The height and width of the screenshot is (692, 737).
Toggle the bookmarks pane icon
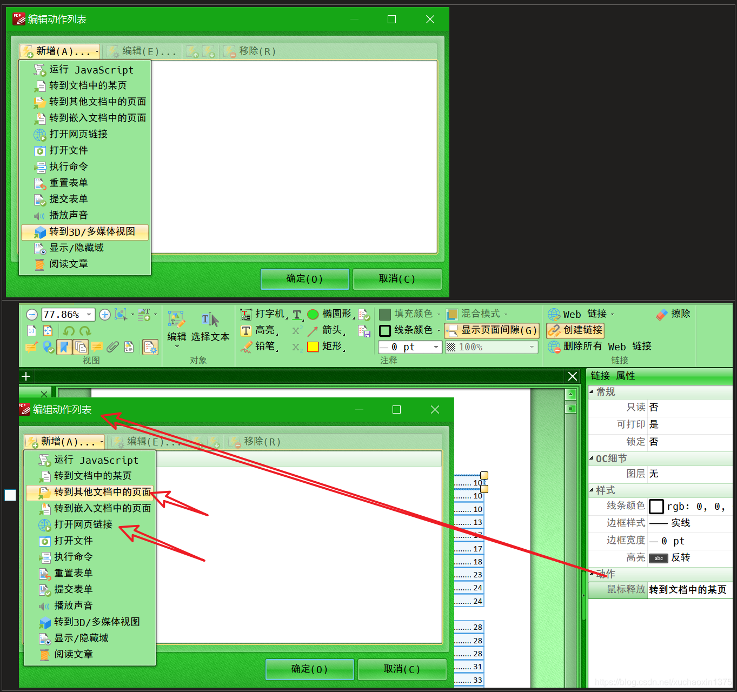tap(64, 347)
